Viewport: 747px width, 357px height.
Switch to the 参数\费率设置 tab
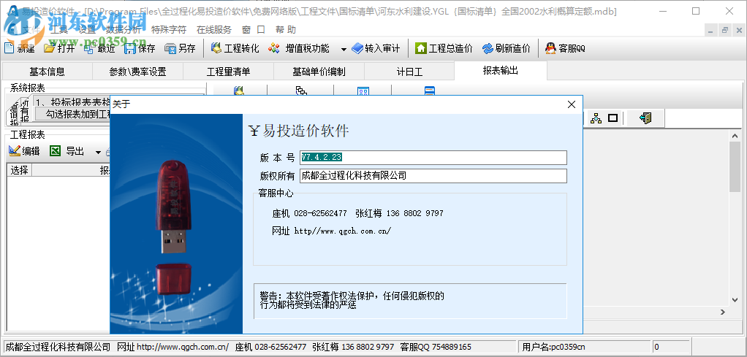[x=137, y=72]
